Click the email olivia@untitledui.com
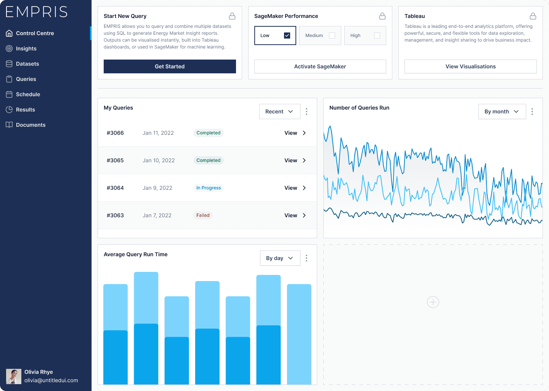 pos(51,380)
